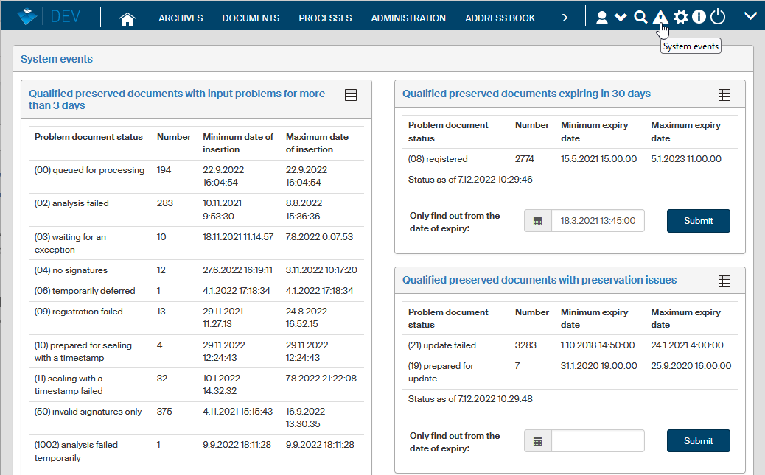Open the user profile icon
The width and height of the screenshot is (765, 475).
coord(602,18)
